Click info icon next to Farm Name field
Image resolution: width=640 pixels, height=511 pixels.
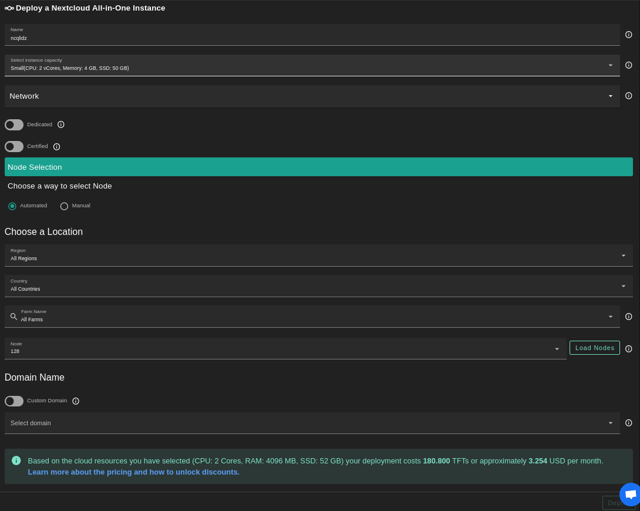click(x=628, y=317)
